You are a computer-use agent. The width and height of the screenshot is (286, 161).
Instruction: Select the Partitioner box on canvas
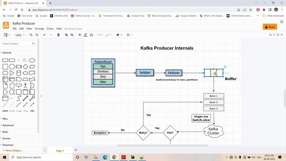(x=174, y=73)
